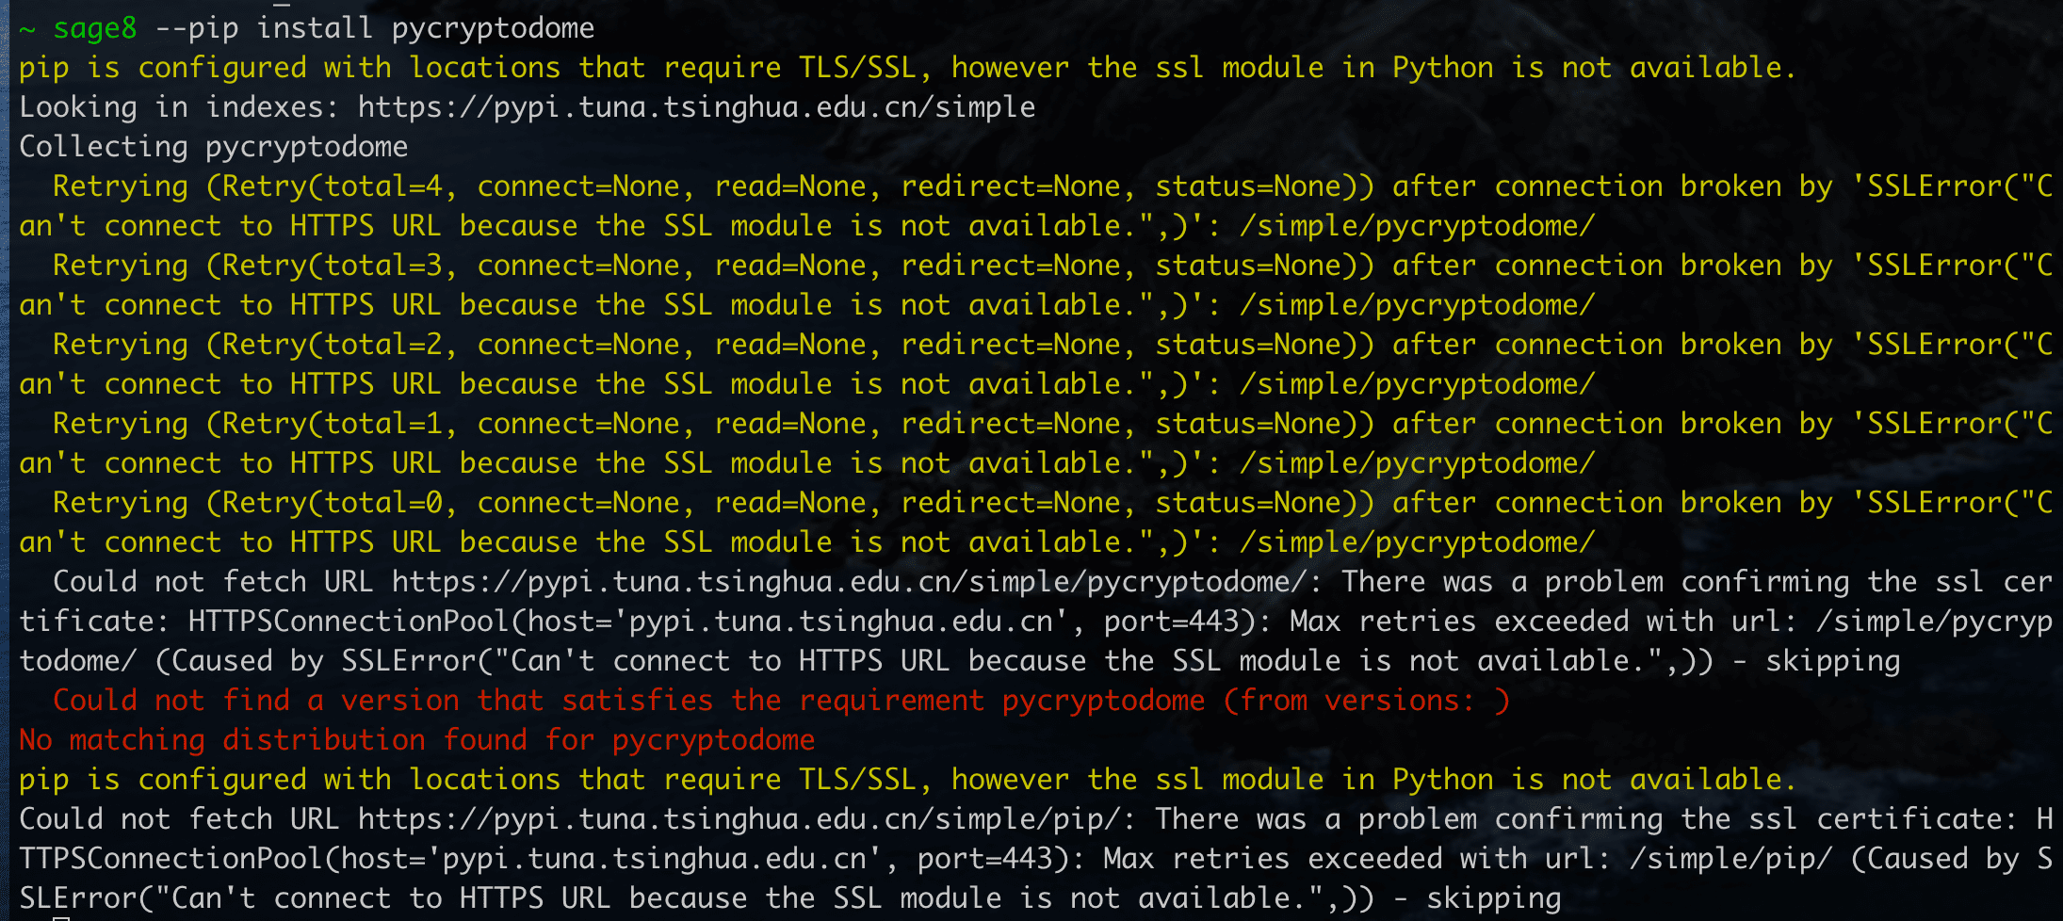Click the red 'No matching distribution found' line
The image size is (2063, 921).
point(416,740)
